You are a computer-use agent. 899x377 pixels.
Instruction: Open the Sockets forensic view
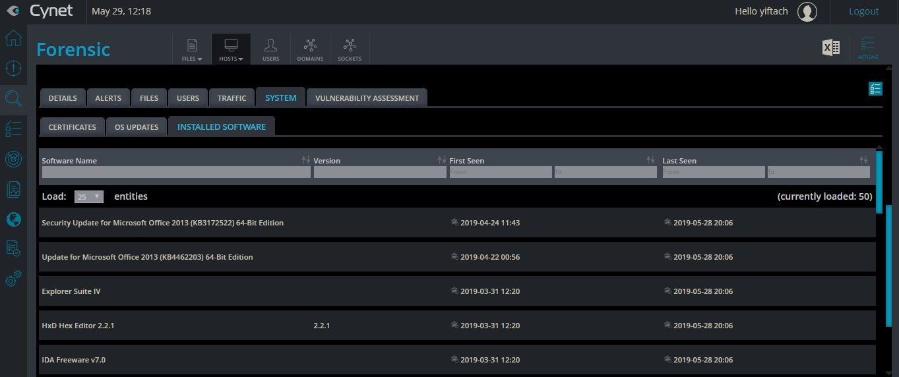tap(350, 49)
